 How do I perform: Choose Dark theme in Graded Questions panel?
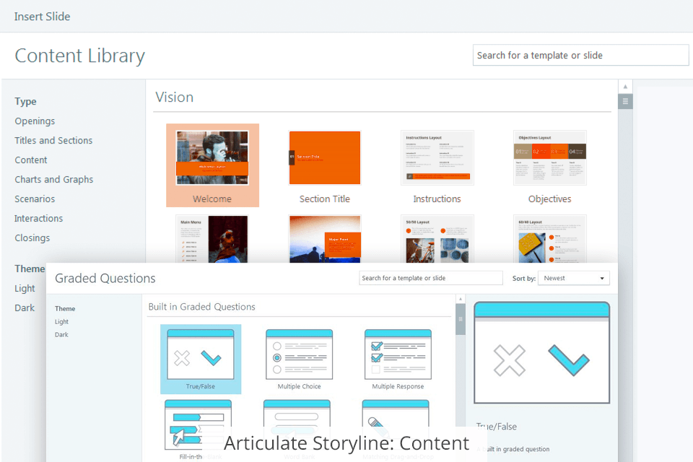tap(61, 335)
